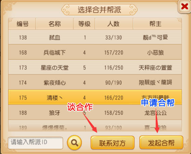
Task: Click the 编号 column header
Action: tap(22, 24)
